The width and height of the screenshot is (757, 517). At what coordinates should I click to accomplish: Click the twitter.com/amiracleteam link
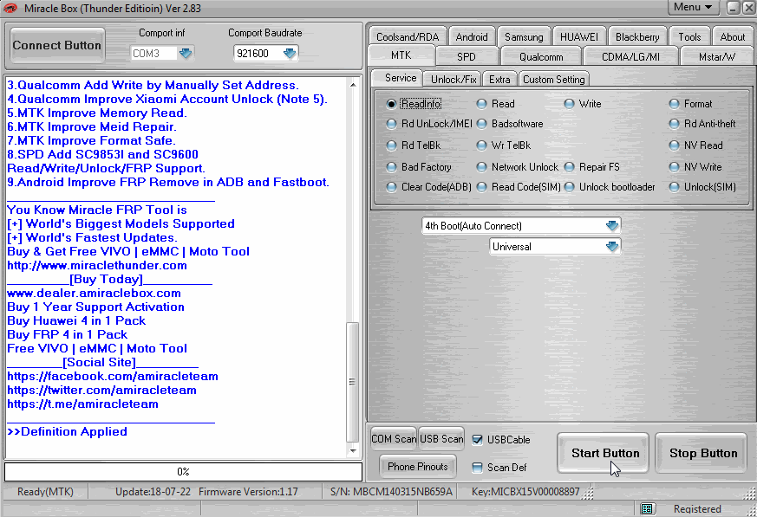(x=101, y=391)
